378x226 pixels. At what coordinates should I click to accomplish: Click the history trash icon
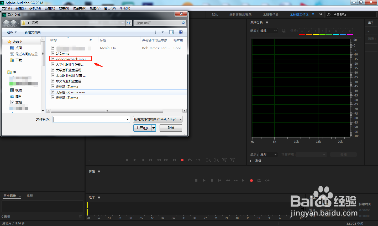(80, 216)
